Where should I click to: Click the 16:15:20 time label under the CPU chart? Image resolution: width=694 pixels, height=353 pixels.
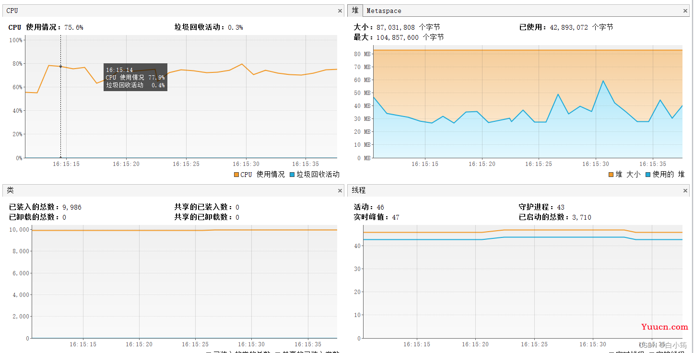tap(126, 164)
